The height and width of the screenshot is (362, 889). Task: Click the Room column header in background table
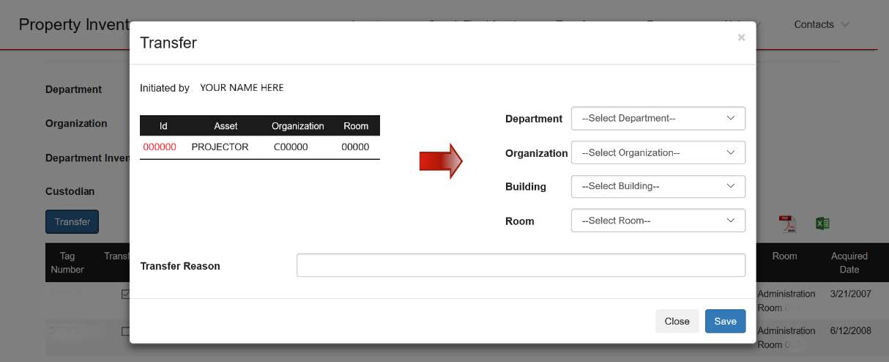pyautogui.click(x=784, y=256)
